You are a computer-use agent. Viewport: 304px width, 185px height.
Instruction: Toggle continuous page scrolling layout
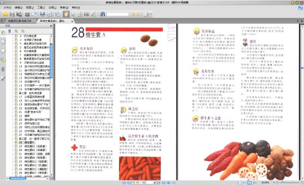pyautogui.click(x=245, y=182)
